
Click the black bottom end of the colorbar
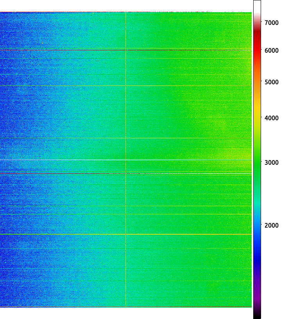click(257, 314)
